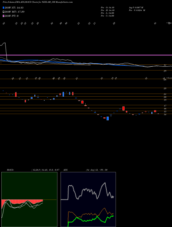This screenshot has width=172, height=227.
Task: Click the ADX '(14 day) 12, +39, -50' values
Action: click(97, 170)
